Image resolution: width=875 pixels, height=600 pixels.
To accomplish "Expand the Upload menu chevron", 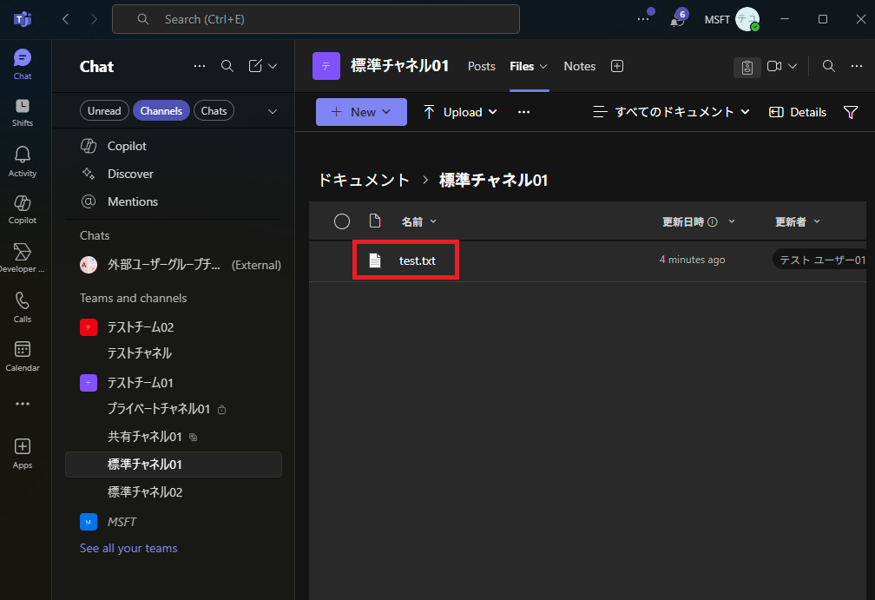I will tap(492, 111).
